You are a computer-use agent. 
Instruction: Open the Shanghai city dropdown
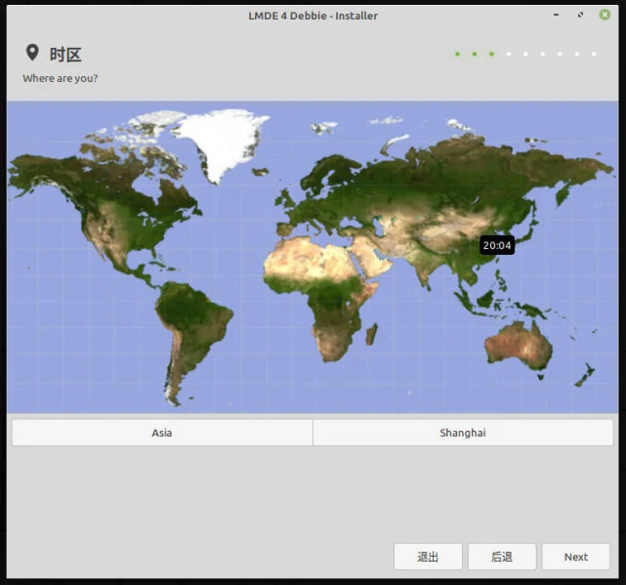click(x=463, y=433)
